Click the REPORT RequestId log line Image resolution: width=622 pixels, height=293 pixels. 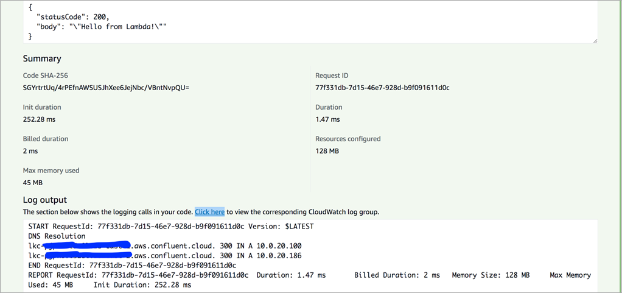309,280
